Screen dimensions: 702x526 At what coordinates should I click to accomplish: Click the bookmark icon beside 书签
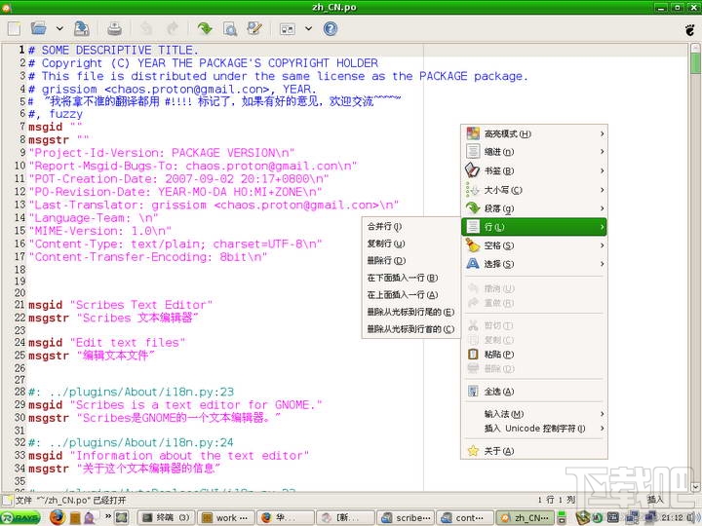click(x=473, y=170)
